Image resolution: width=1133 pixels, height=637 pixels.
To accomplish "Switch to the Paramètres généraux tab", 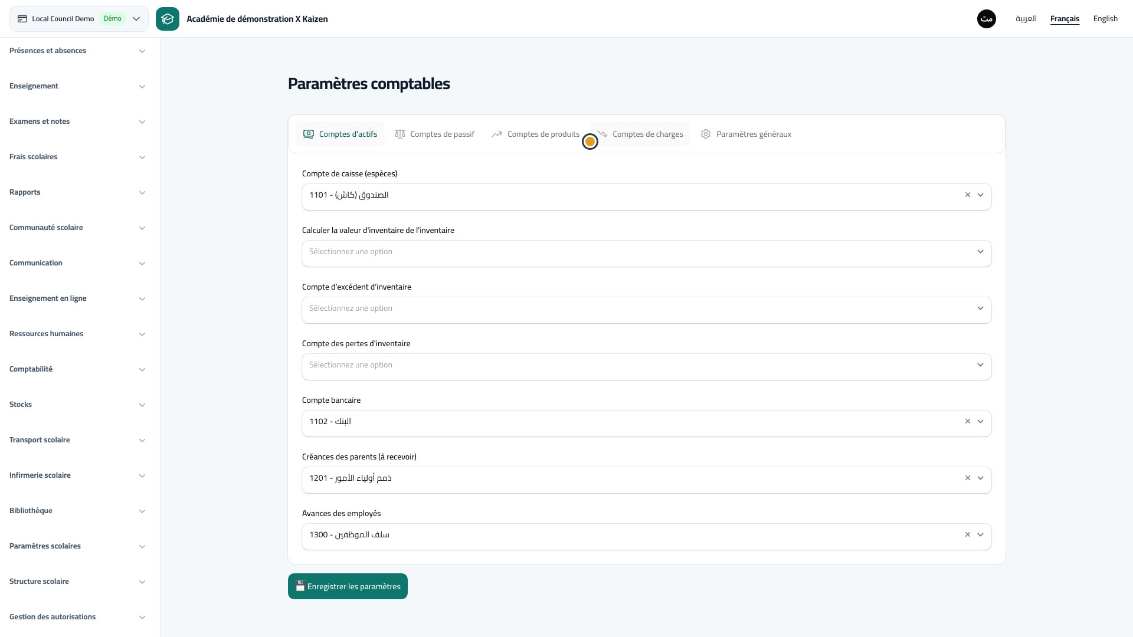I will (746, 134).
